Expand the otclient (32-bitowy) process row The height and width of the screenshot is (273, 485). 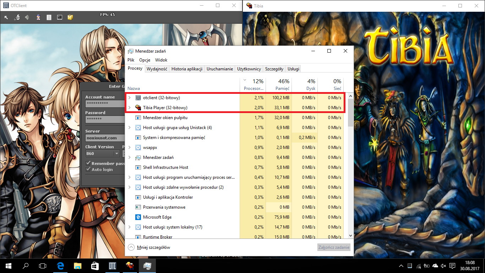coord(130,98)
